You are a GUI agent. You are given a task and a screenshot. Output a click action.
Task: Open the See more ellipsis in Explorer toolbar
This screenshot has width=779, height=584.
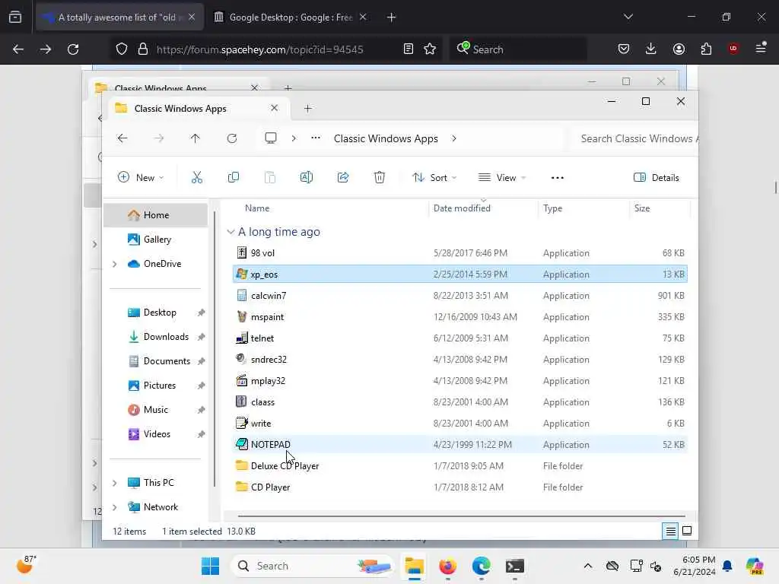[557, 177]
